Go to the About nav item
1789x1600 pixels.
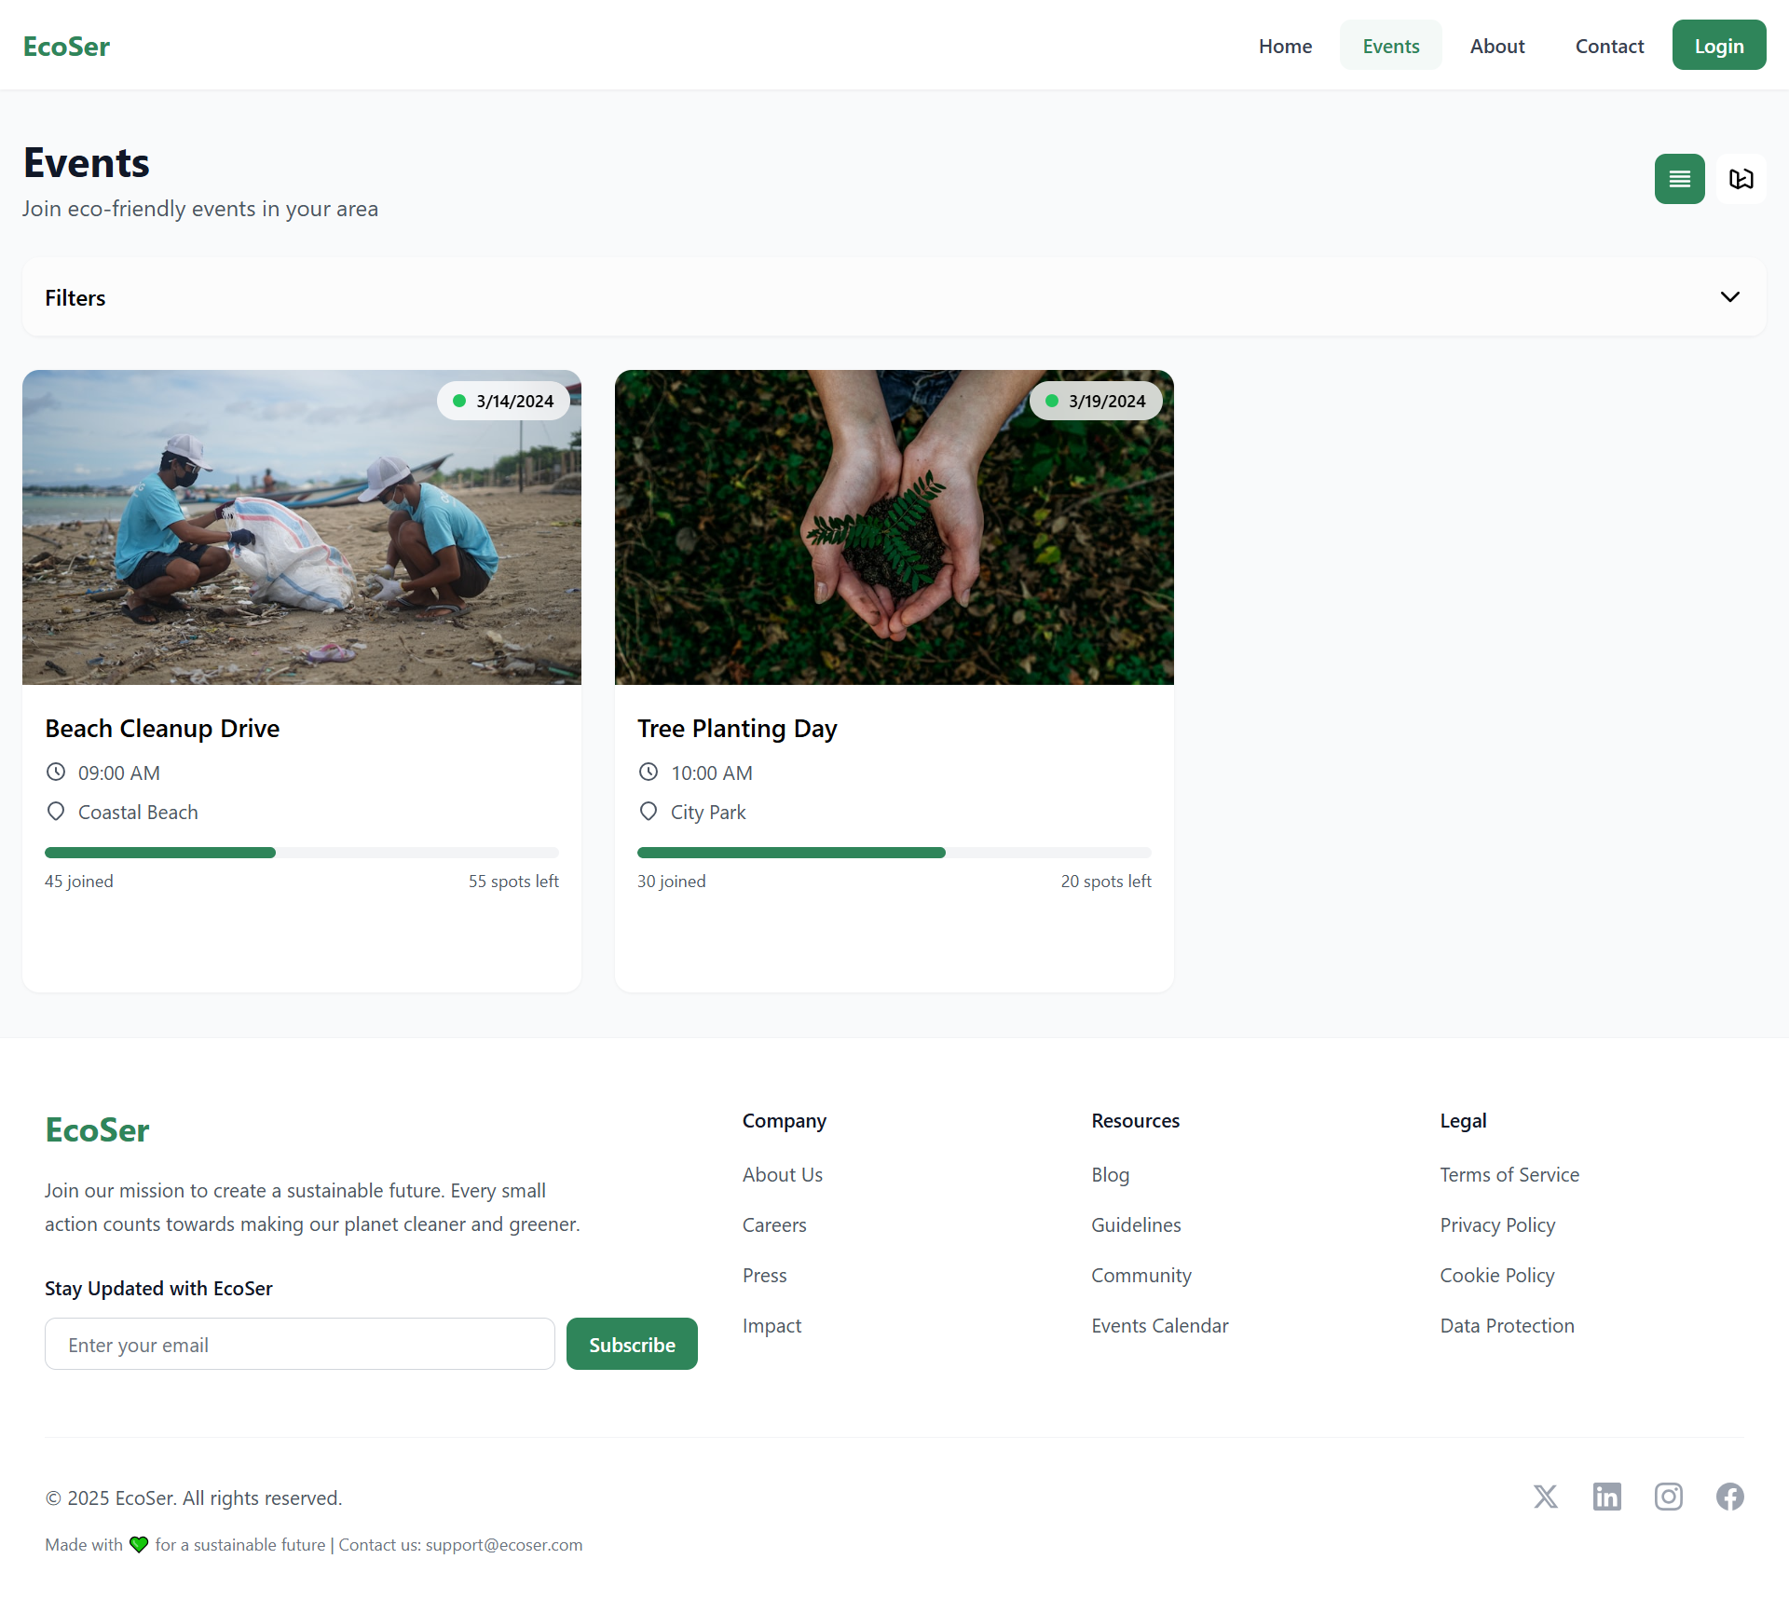pos(1496,46)
